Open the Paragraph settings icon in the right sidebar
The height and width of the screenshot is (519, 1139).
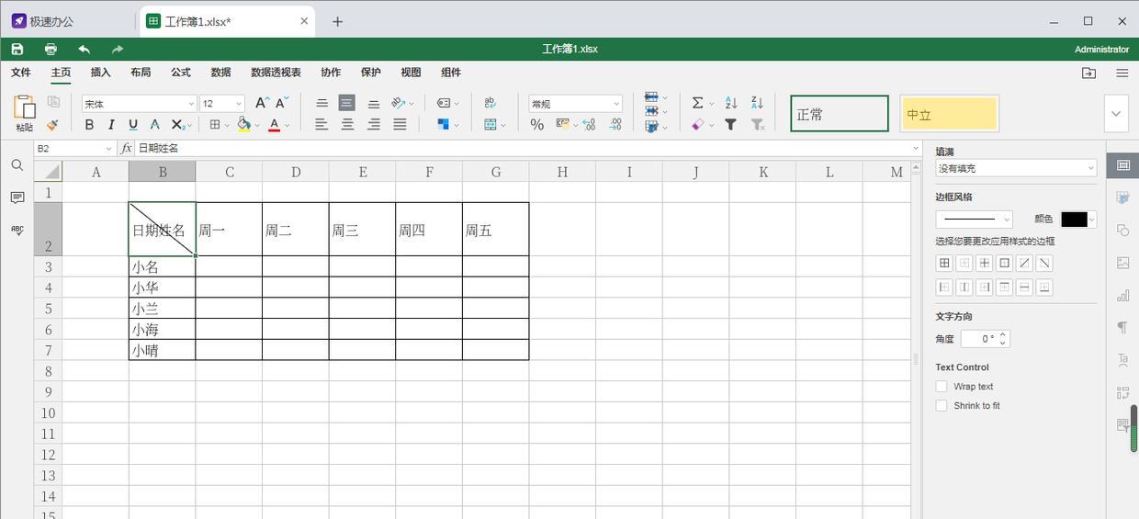(1122, 328)
